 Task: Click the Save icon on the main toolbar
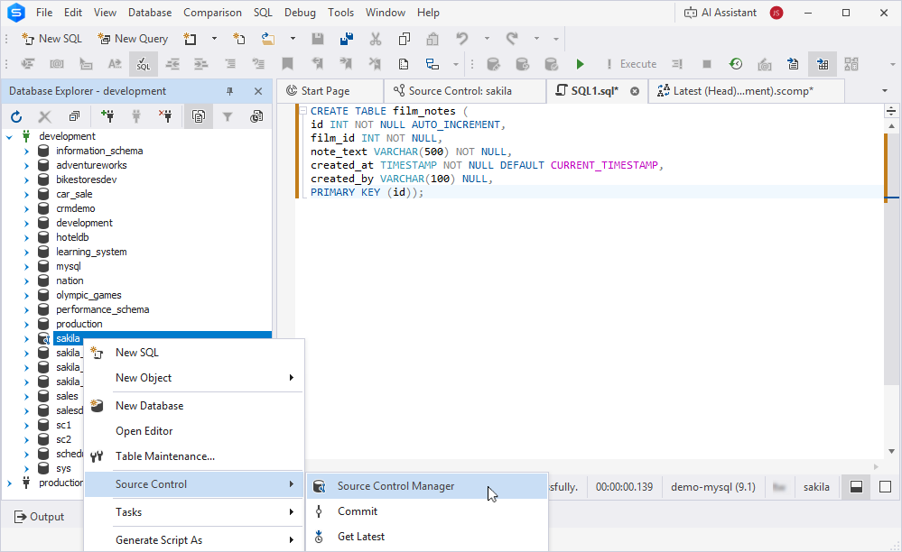pos(318,39)
